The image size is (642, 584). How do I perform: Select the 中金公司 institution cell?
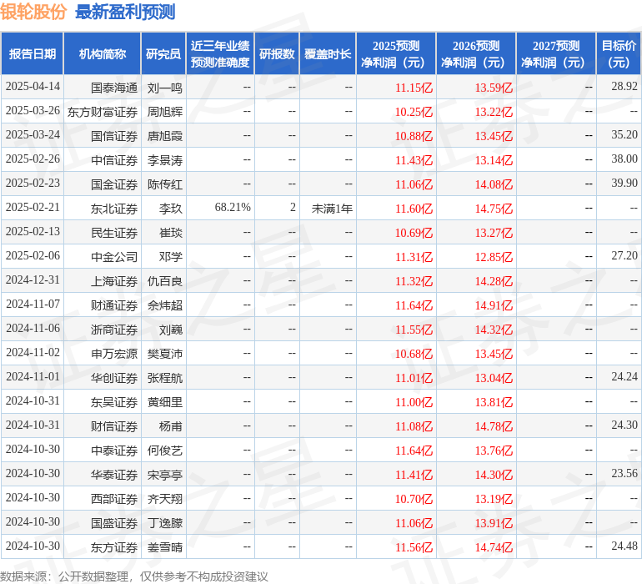tap(114, 257)
